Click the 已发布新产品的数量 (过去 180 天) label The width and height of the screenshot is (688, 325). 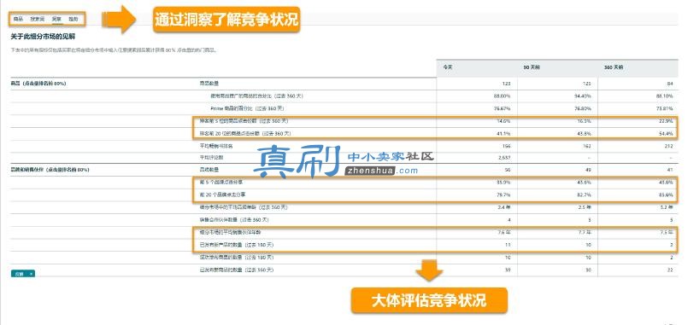click(x=237, y=245)
